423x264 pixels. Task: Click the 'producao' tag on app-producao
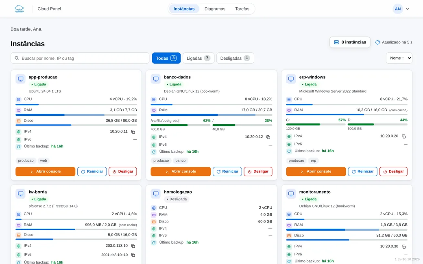tap(26, 160)
